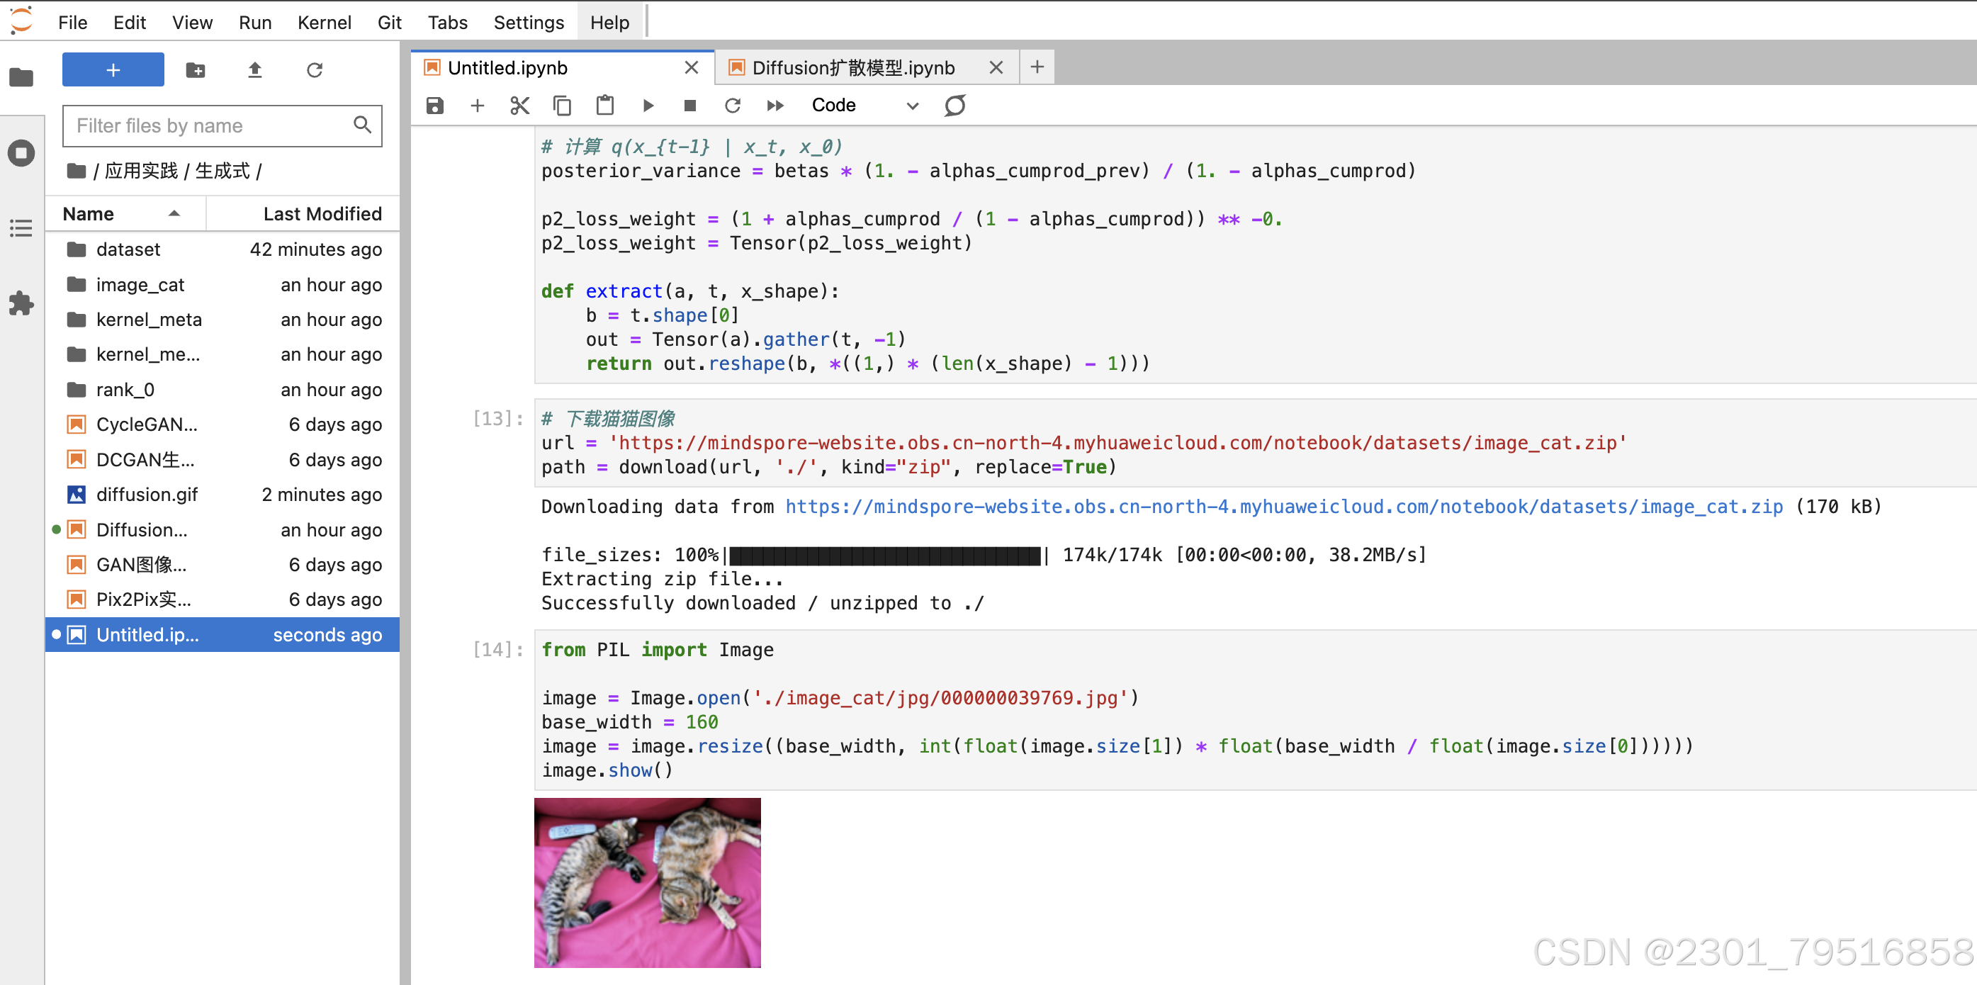
Task: Restart kernel and run all cells
Action: click(775, 105)
